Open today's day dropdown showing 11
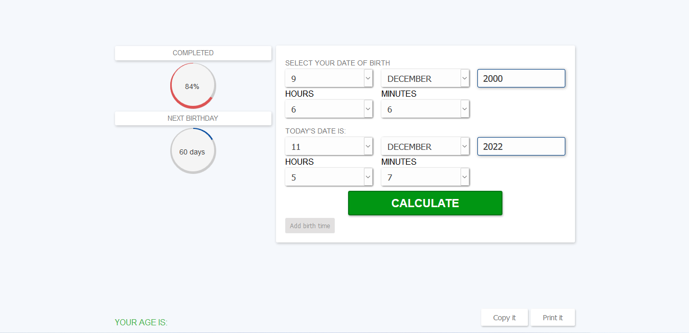The image size is (689, 333). point(329,146)
